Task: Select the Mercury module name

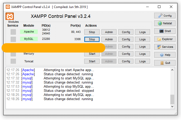Action: click(x=29, y=54)
